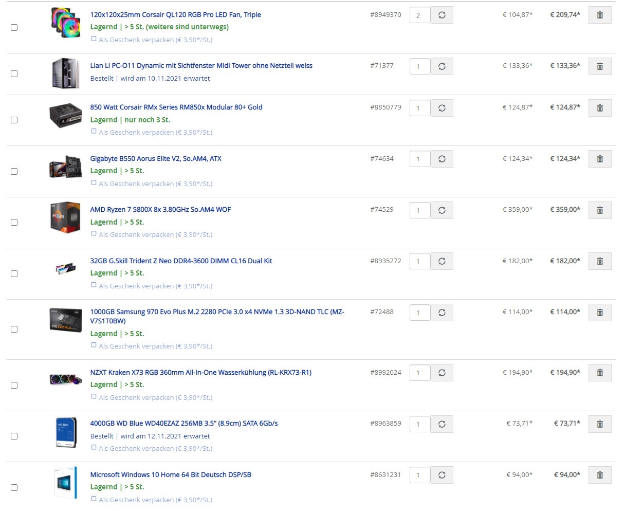Select the Corsair QL120 fan row checkbox
The height and width of the screenshot is (513, 625).
point(14,27)
